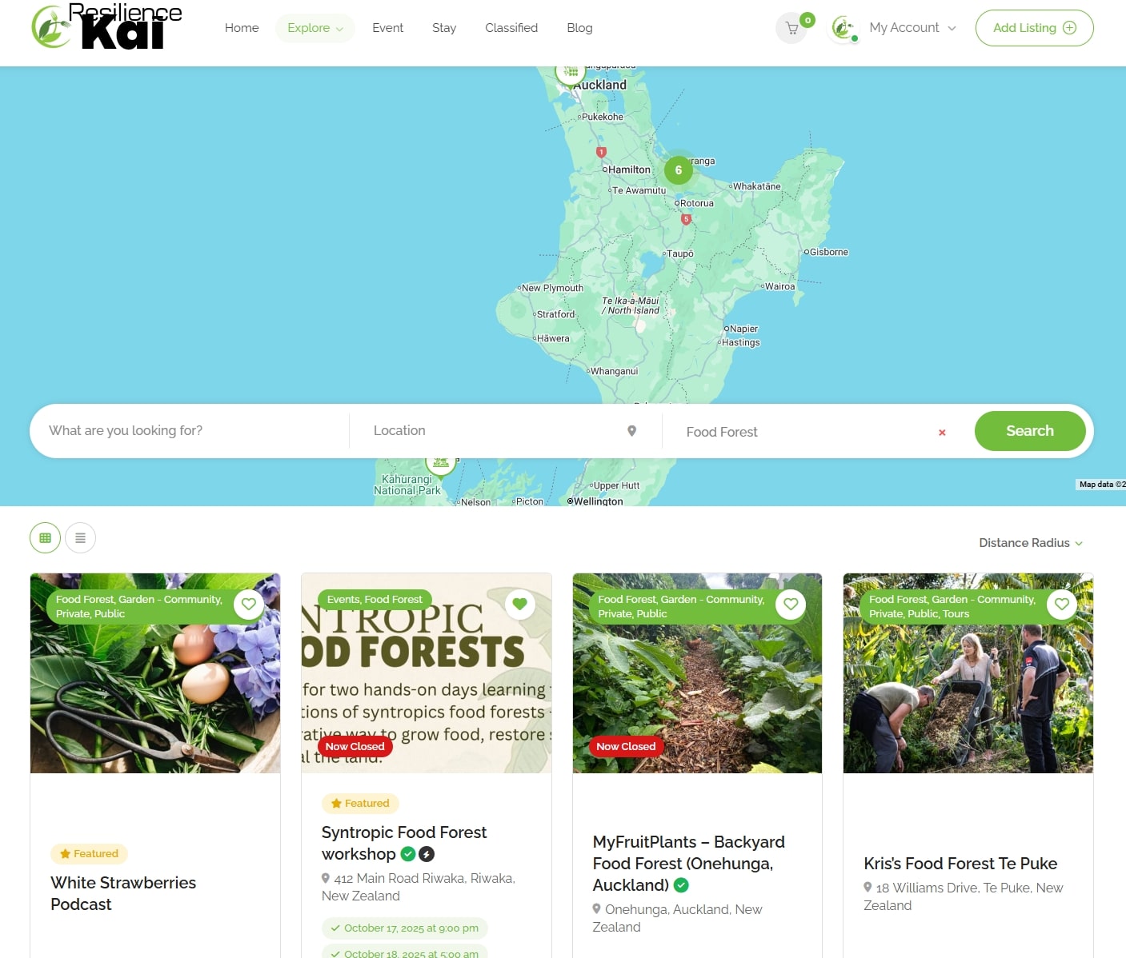
Task: Clear the Food Forest category filter
Action: click(x=942, y=432)
